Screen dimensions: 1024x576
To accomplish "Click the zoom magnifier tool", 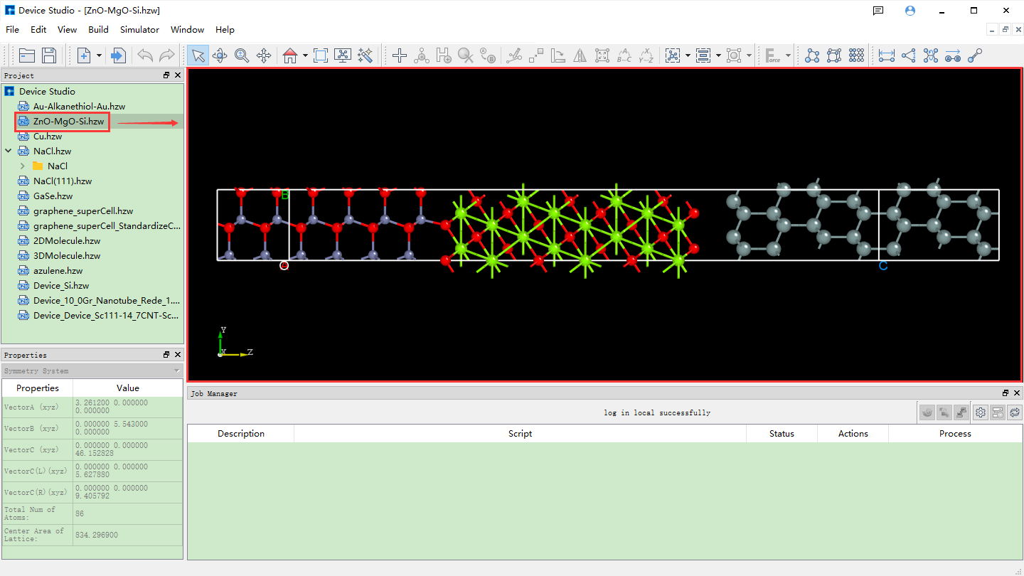I will coord(242,55).
